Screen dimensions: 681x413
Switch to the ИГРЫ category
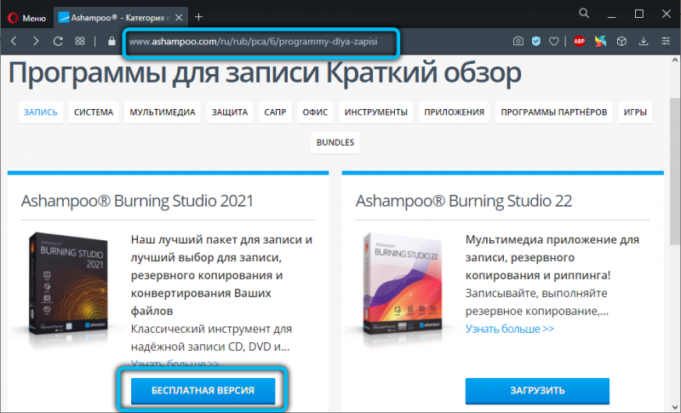click(635, 112)
